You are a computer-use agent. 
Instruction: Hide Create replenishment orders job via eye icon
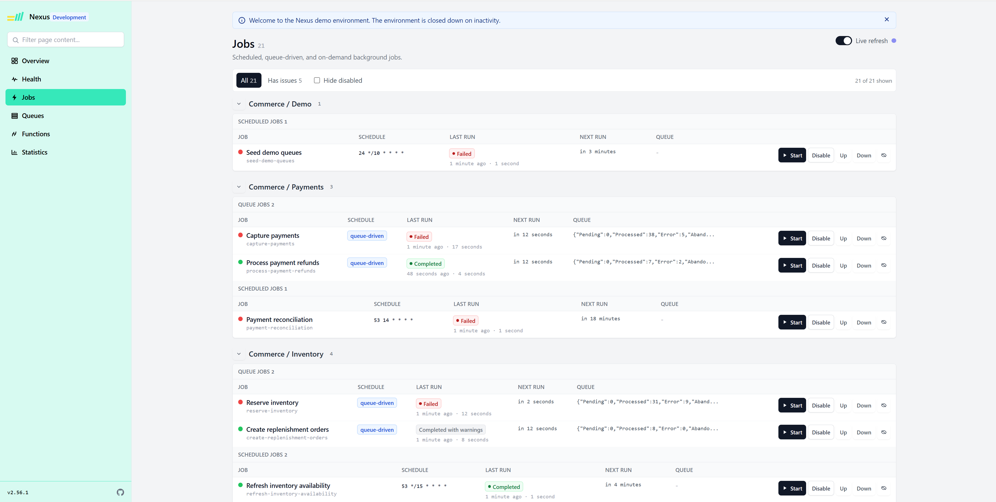883,432
